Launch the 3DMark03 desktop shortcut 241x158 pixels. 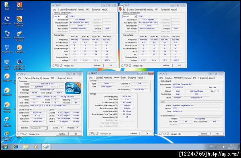click(x=19, y=49)
